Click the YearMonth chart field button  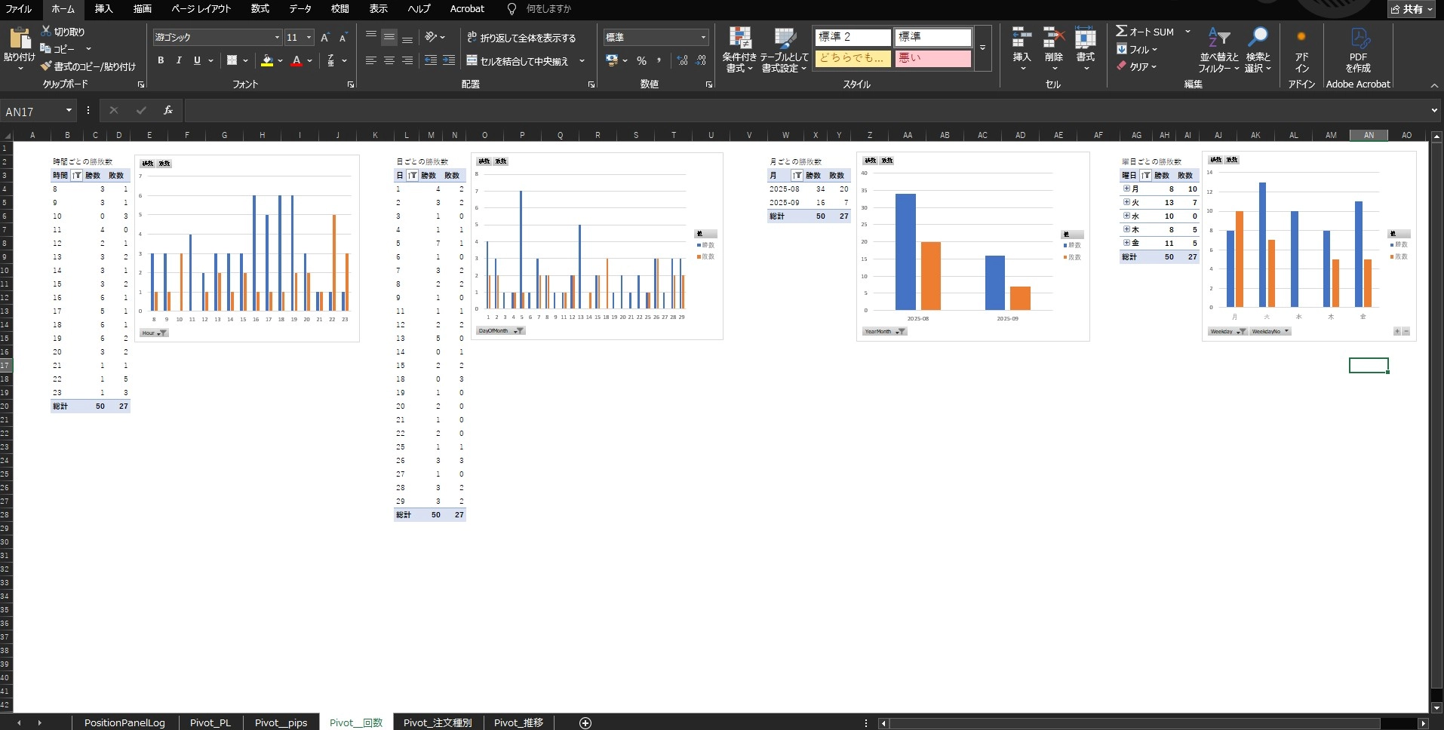884,331
